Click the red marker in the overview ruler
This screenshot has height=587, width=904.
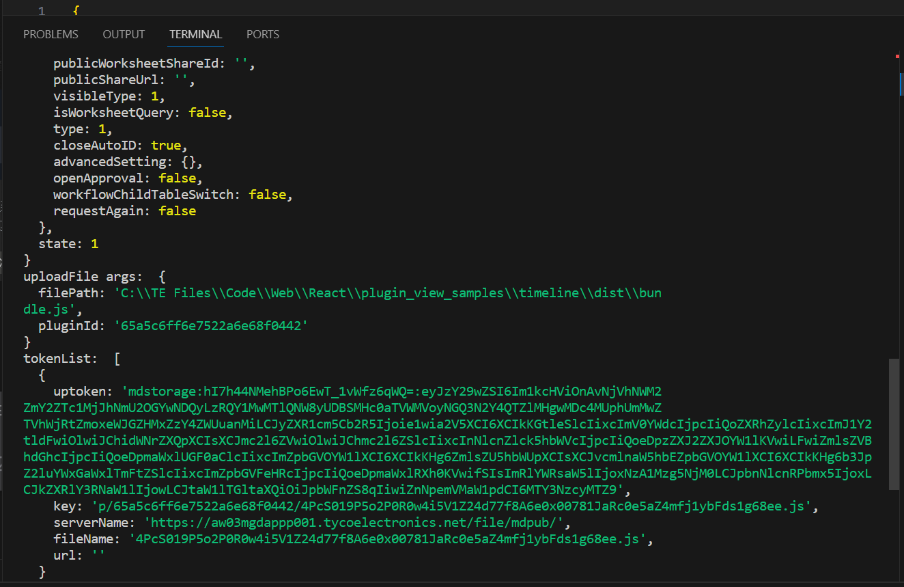point(896,56)
